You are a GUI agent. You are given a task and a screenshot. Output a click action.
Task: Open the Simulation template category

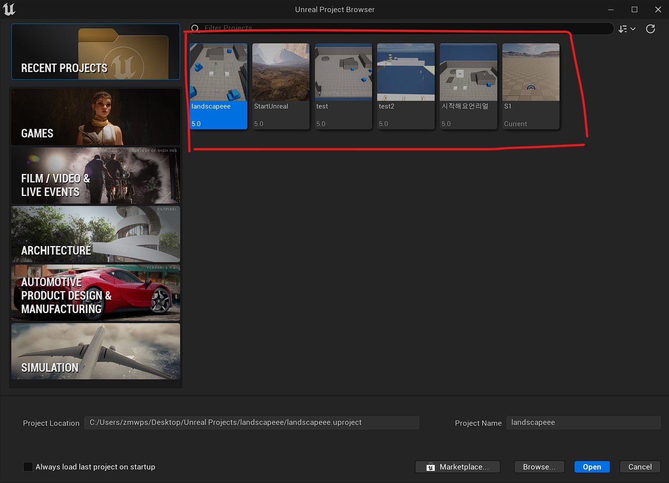(x=96, y=351)
